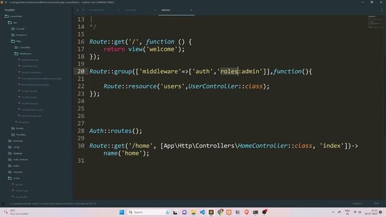Open the taskbar clock and calendar
The width and height of the screenshot is (386, 217).
click(x=372, y=212)
